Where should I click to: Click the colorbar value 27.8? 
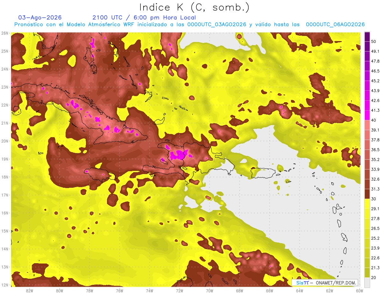coord(375,219)
